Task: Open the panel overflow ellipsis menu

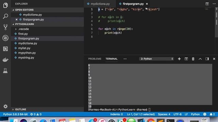Action: [125, 59]
